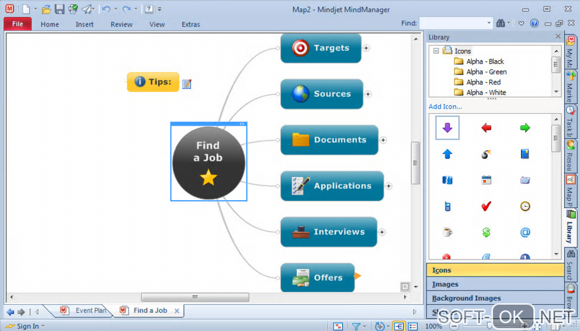Open the Background Images section
Screen dimensions: 580x331
coord(495,298)
